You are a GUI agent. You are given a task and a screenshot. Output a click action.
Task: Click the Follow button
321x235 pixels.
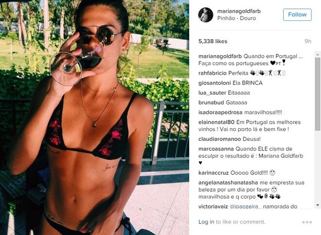[x=297, y=15]
